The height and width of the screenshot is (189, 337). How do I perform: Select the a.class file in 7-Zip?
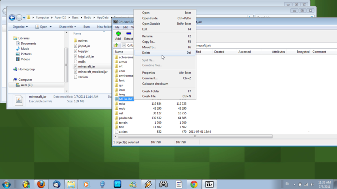click(x=121, y=132)
